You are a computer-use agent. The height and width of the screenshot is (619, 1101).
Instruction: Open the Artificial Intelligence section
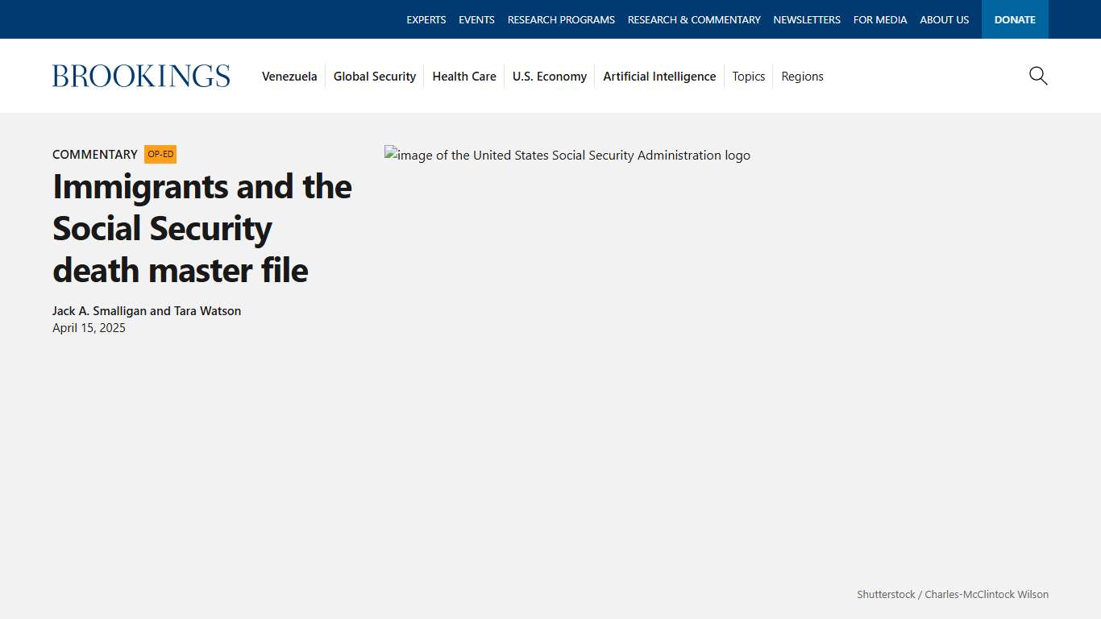point(659,76)
